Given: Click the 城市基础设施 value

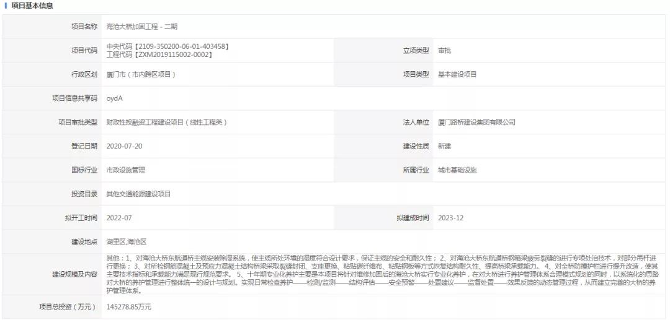Looking at the screenshot, I should pos(457,170).
